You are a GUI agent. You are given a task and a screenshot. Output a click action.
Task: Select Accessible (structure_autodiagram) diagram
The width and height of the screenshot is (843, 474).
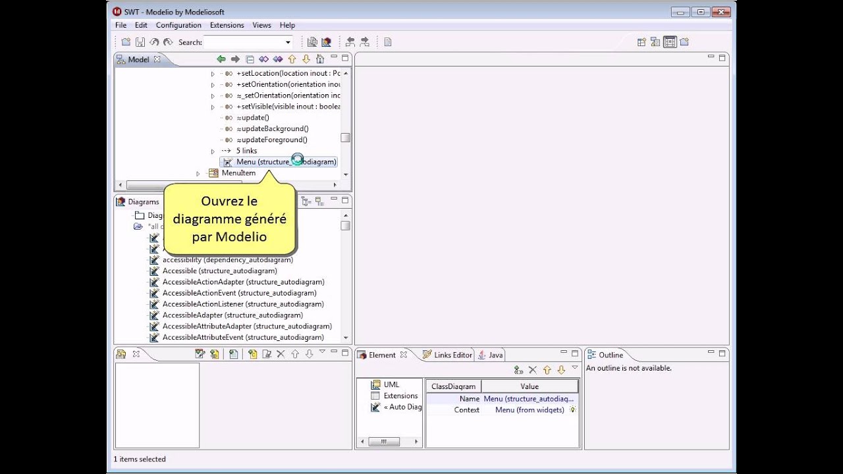220,271
